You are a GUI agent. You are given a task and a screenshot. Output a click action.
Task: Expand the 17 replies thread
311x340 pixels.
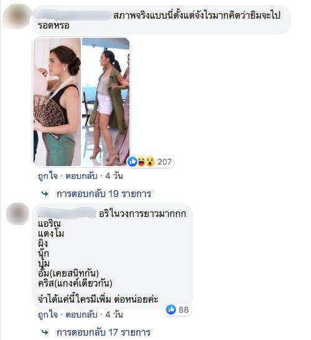103,332
